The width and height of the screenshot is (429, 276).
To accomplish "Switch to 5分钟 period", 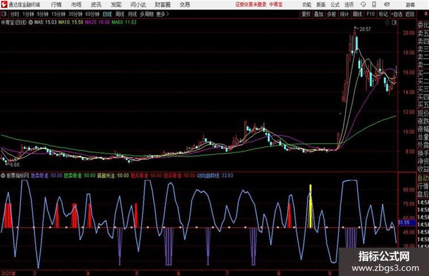I will pyautogui.click(x=42, y=14).
